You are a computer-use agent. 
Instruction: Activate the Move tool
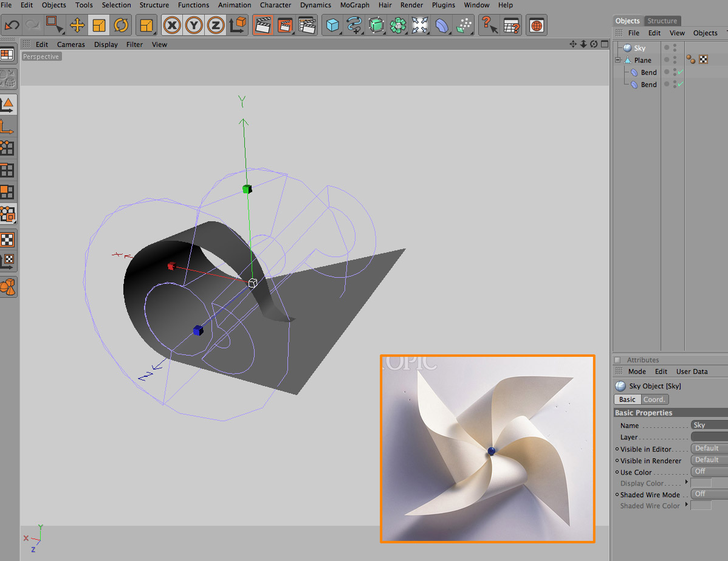(77, 25)
